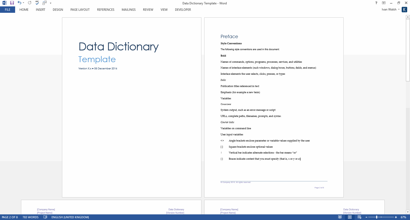Click the vertical scrollbar down arrow
This screenshot has height=220, width=410.
point(408,212)
